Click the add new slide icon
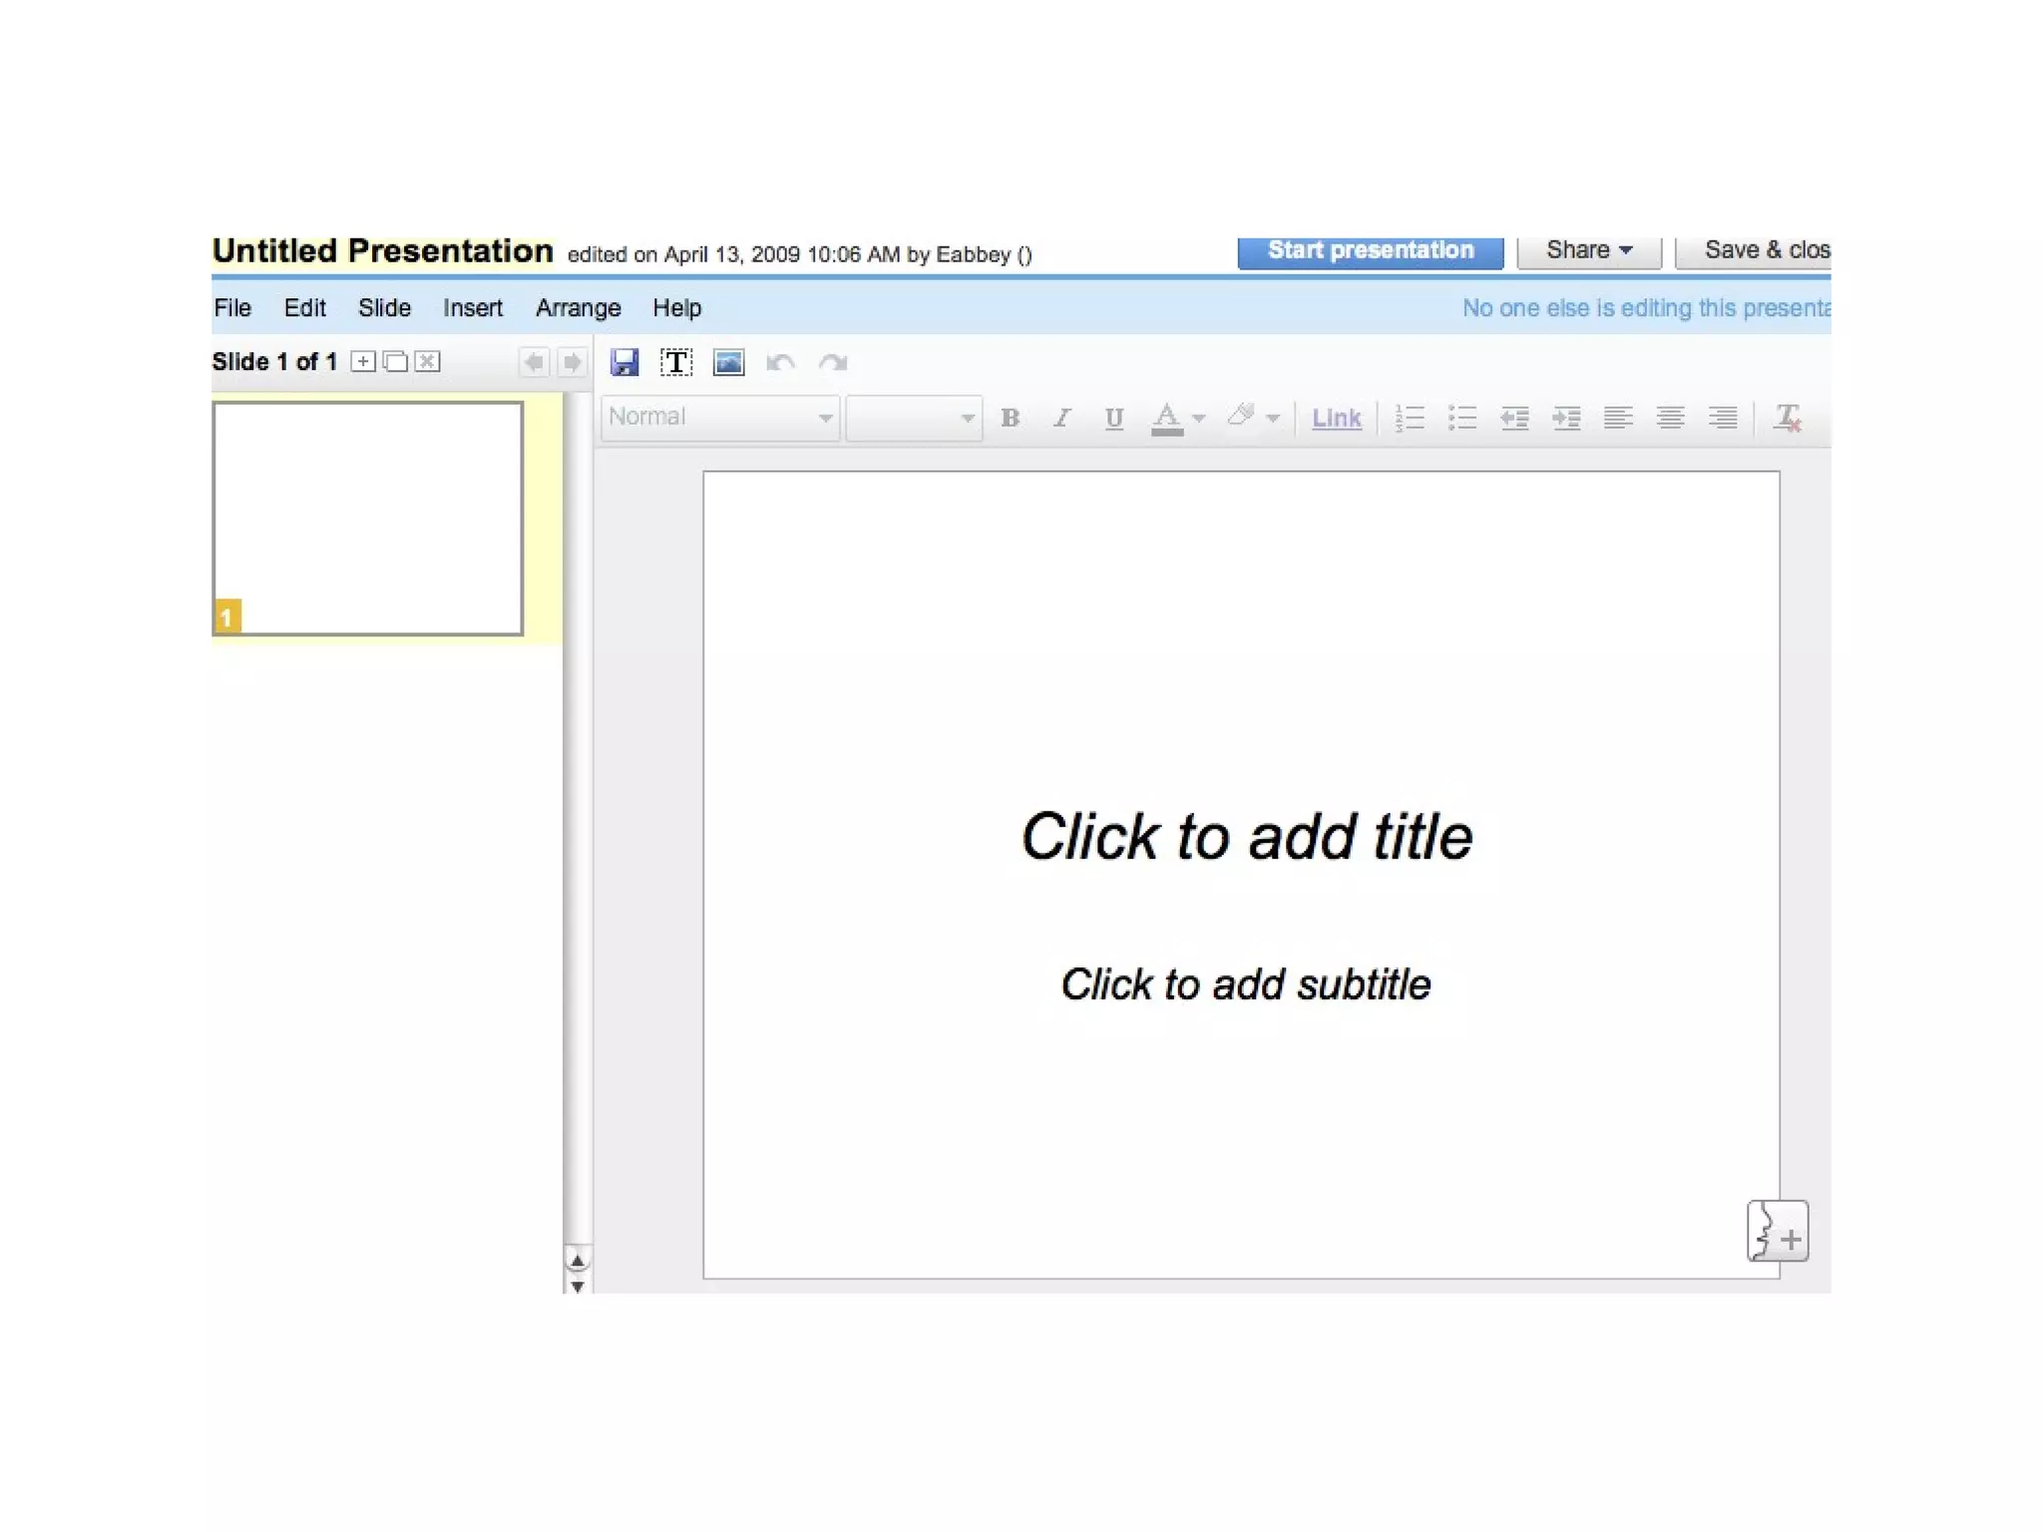The height and width of the screenshot is (1532, 2043). pyautogui.click(x=364, y=361)
